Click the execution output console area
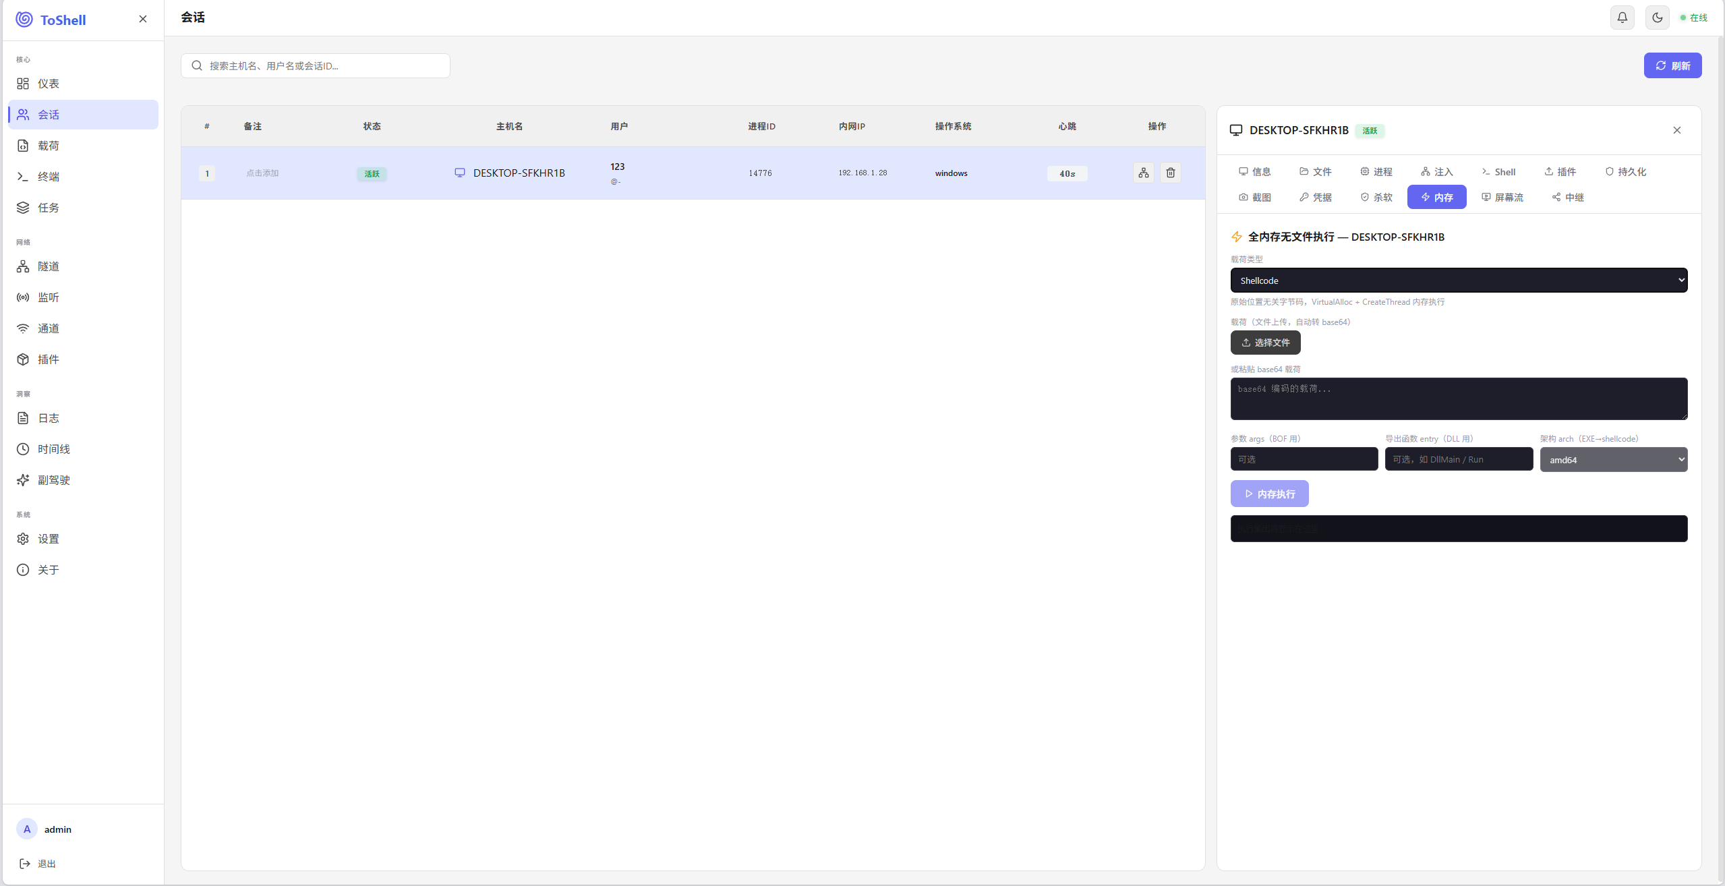 point(1459,529)
